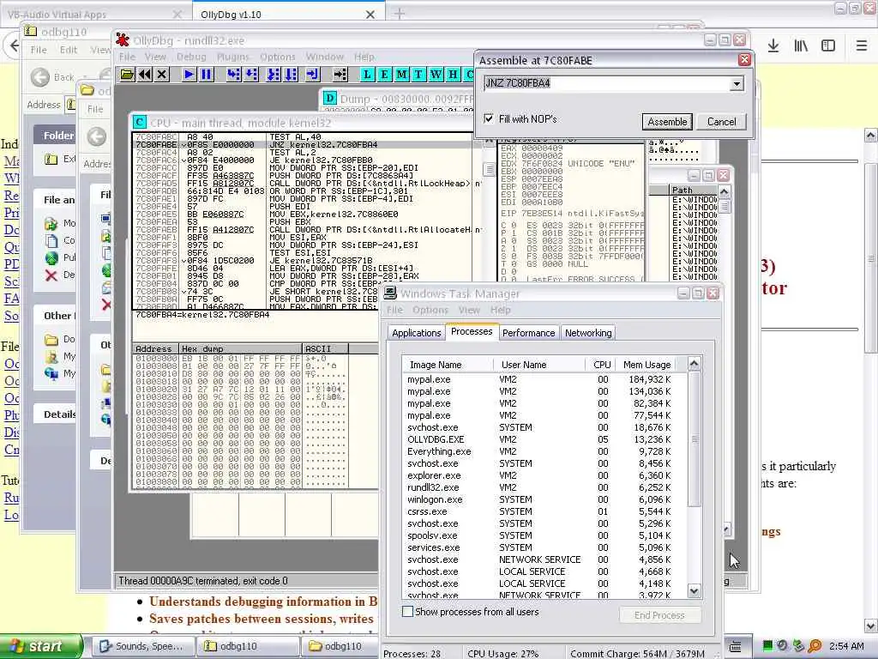Select the Task Manager Processes tab
The image size is (878, 659).
click(x=472, y=331)
